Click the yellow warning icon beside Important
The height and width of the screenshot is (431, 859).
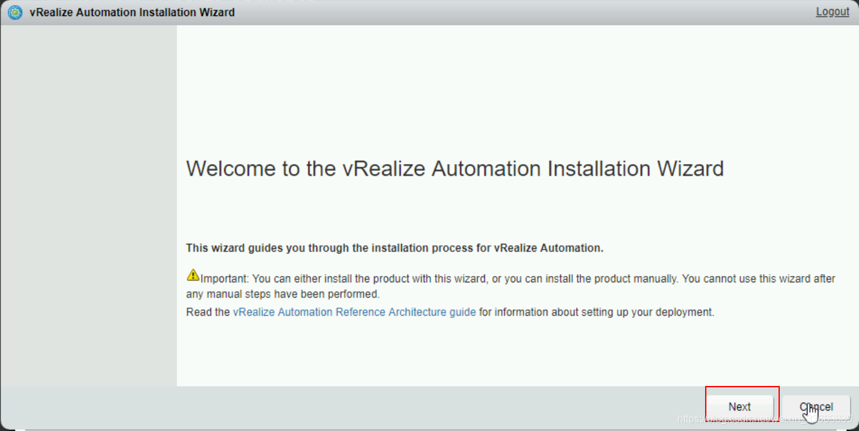coord(193,275)
